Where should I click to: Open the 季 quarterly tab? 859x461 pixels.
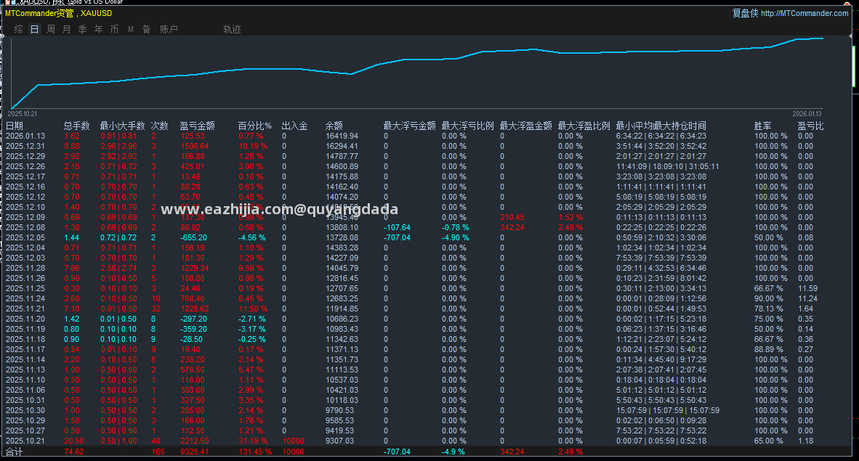tap(82, 30)
